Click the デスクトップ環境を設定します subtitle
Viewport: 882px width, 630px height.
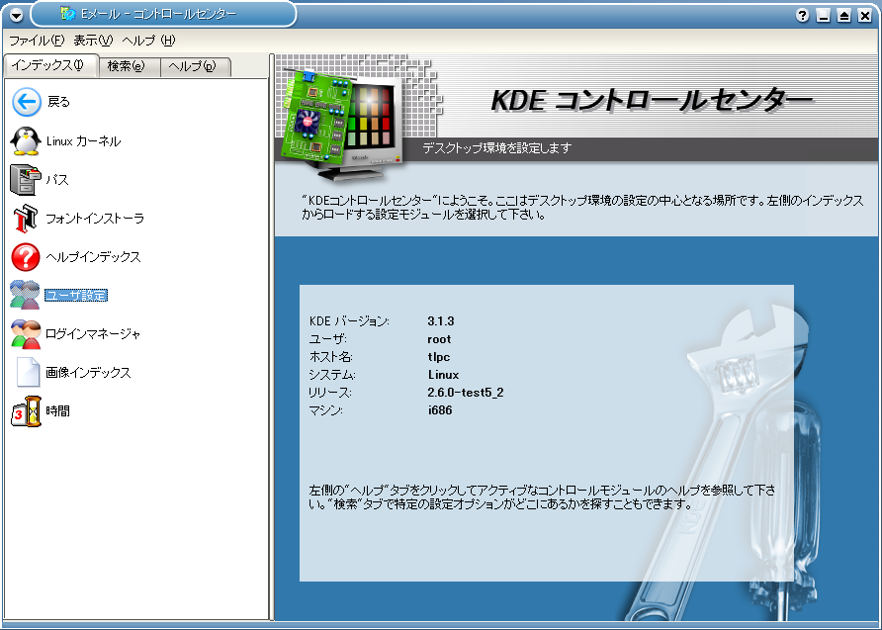(496, 148)
